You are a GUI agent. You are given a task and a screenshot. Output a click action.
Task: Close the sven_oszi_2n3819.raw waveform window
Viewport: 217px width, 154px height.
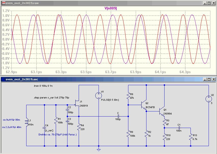pyautogui.click(x=214, y=3)
